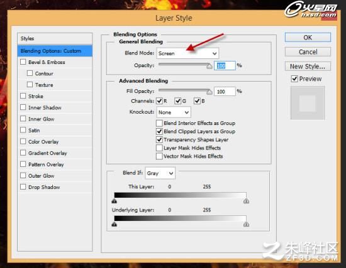This screenshot has width=346, height=268.
Task: Click the Opacity slider thumb
Action: [x=209, y=66]
